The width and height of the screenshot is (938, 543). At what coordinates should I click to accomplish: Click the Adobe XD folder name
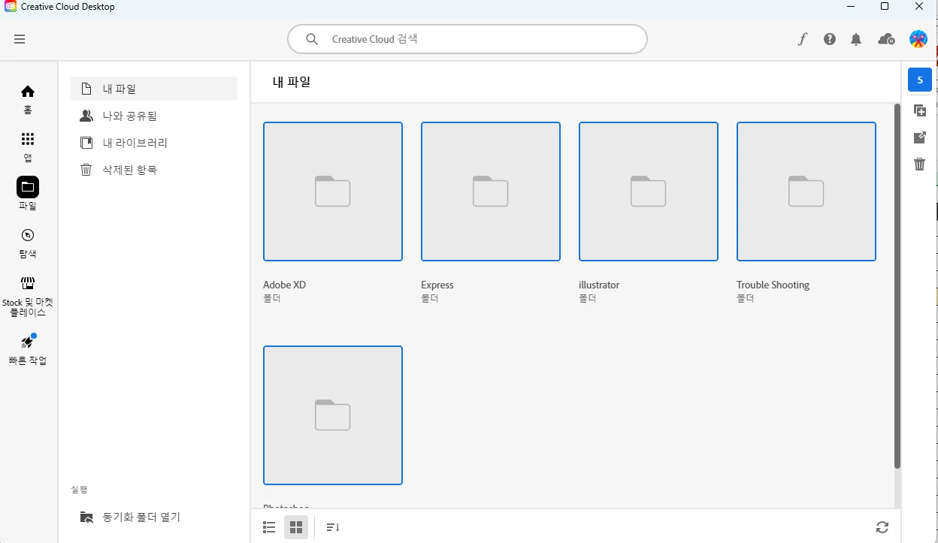284,285
